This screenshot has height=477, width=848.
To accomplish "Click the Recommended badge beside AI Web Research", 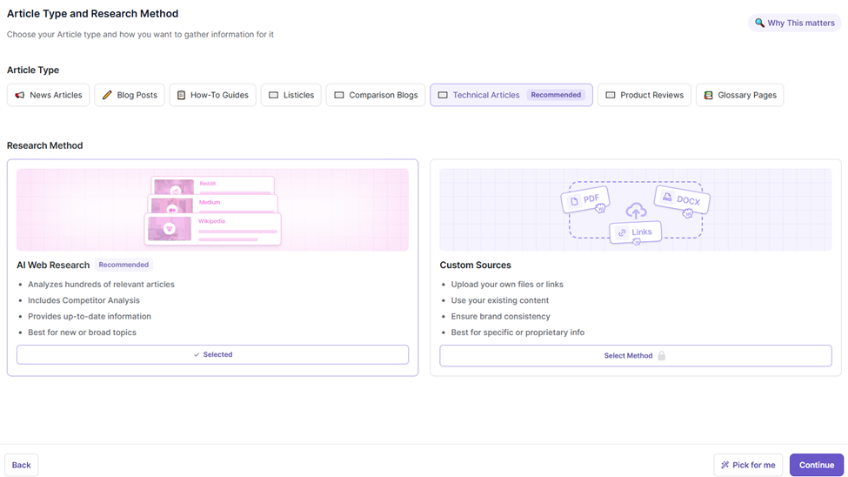I will tap(124, 265).
